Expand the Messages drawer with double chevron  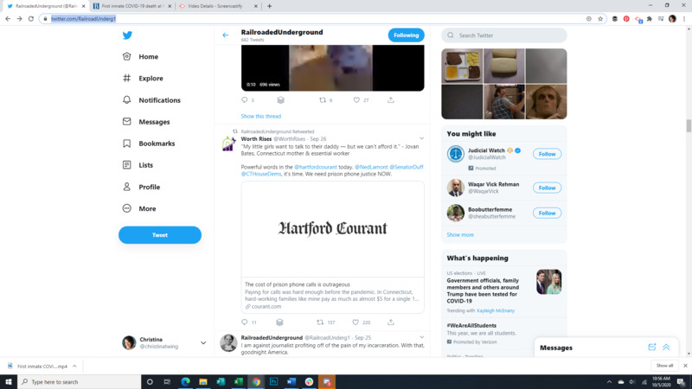click(666, 348)
